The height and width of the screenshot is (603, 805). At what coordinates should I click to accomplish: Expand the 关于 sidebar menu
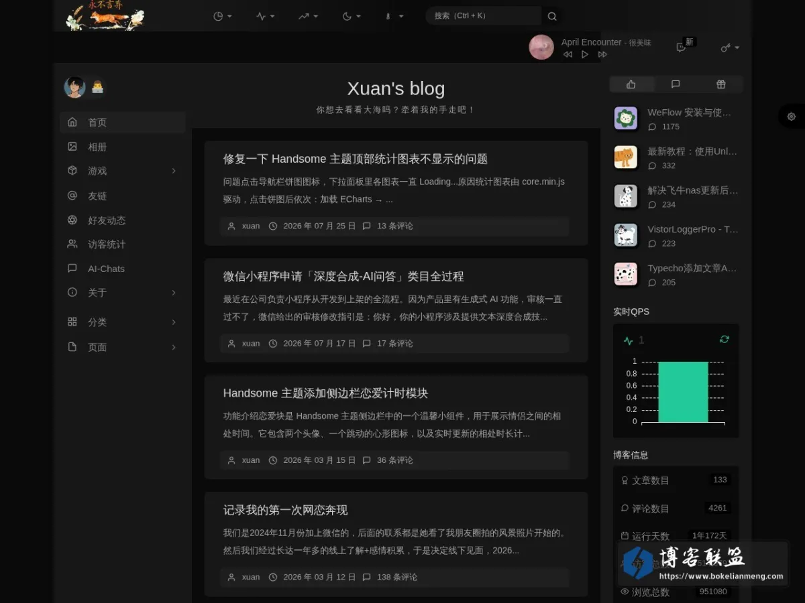click(123, 293)
